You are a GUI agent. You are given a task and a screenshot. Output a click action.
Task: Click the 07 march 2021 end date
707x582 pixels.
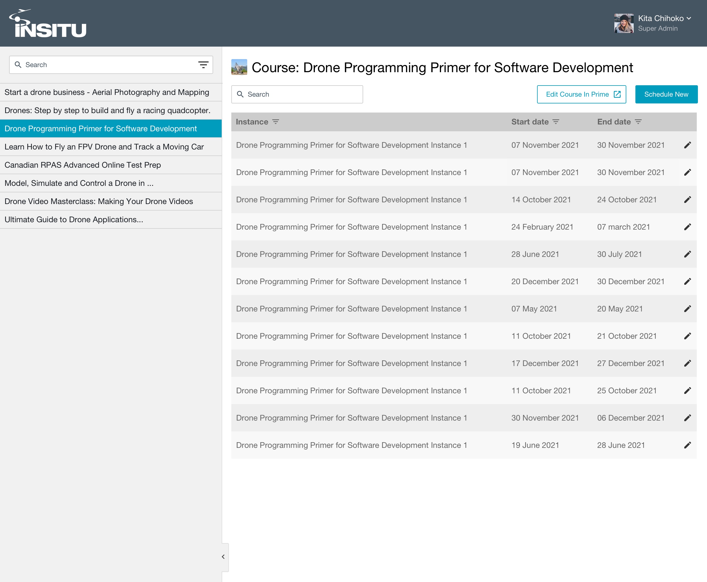click(x=623, y=227)
